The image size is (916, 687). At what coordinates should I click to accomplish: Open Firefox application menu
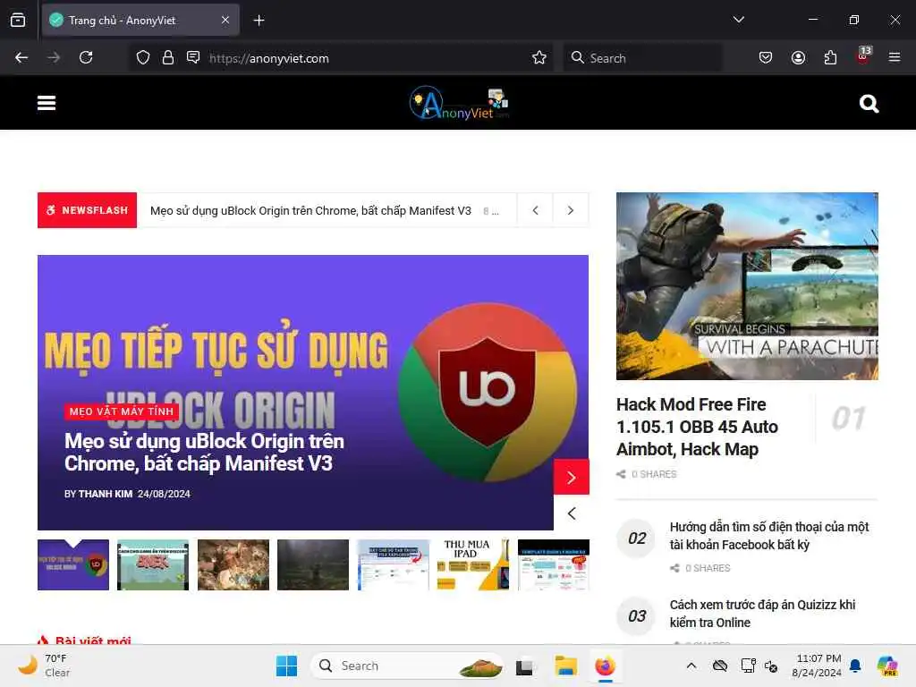point(894,57)
